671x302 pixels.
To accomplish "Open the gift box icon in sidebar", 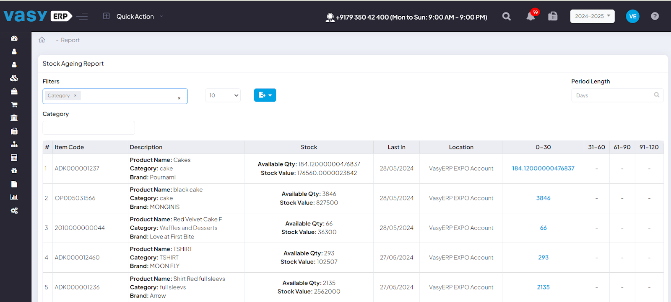I will click(x=14, y=171).
